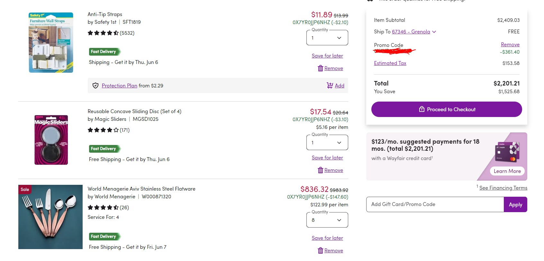Expand the Ship To zip code chevron
This screenshot has width=544, height=261.
pyautogui.click(x=434, y=32)
